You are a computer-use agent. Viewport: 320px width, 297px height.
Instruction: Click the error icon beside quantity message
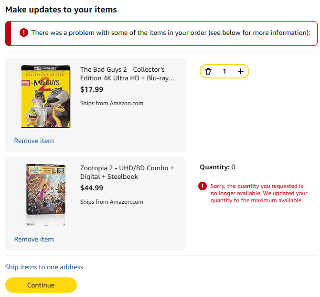pyautogui.click(x=203, y=186)
